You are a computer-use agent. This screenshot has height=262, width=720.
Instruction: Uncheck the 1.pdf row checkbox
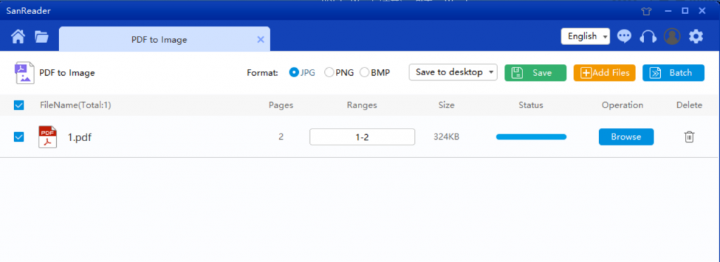[19, 137]
